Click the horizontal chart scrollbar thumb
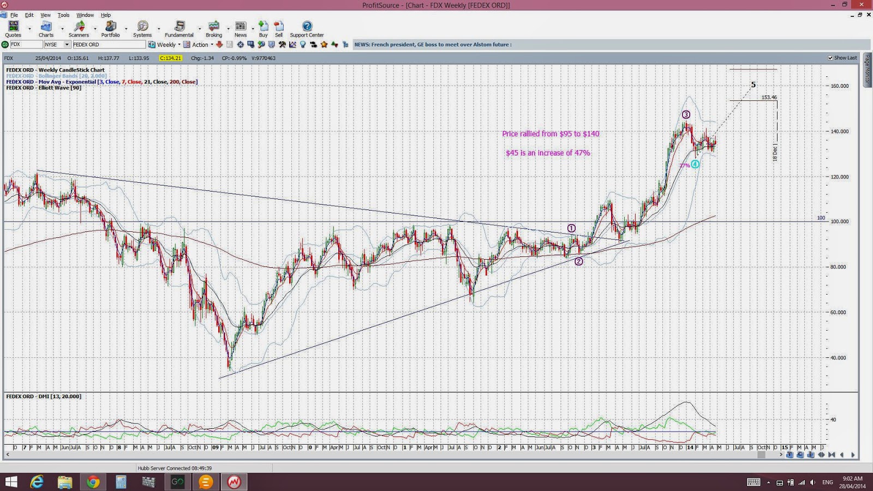This screenshot has height=491, width=873. coord(761,454)
